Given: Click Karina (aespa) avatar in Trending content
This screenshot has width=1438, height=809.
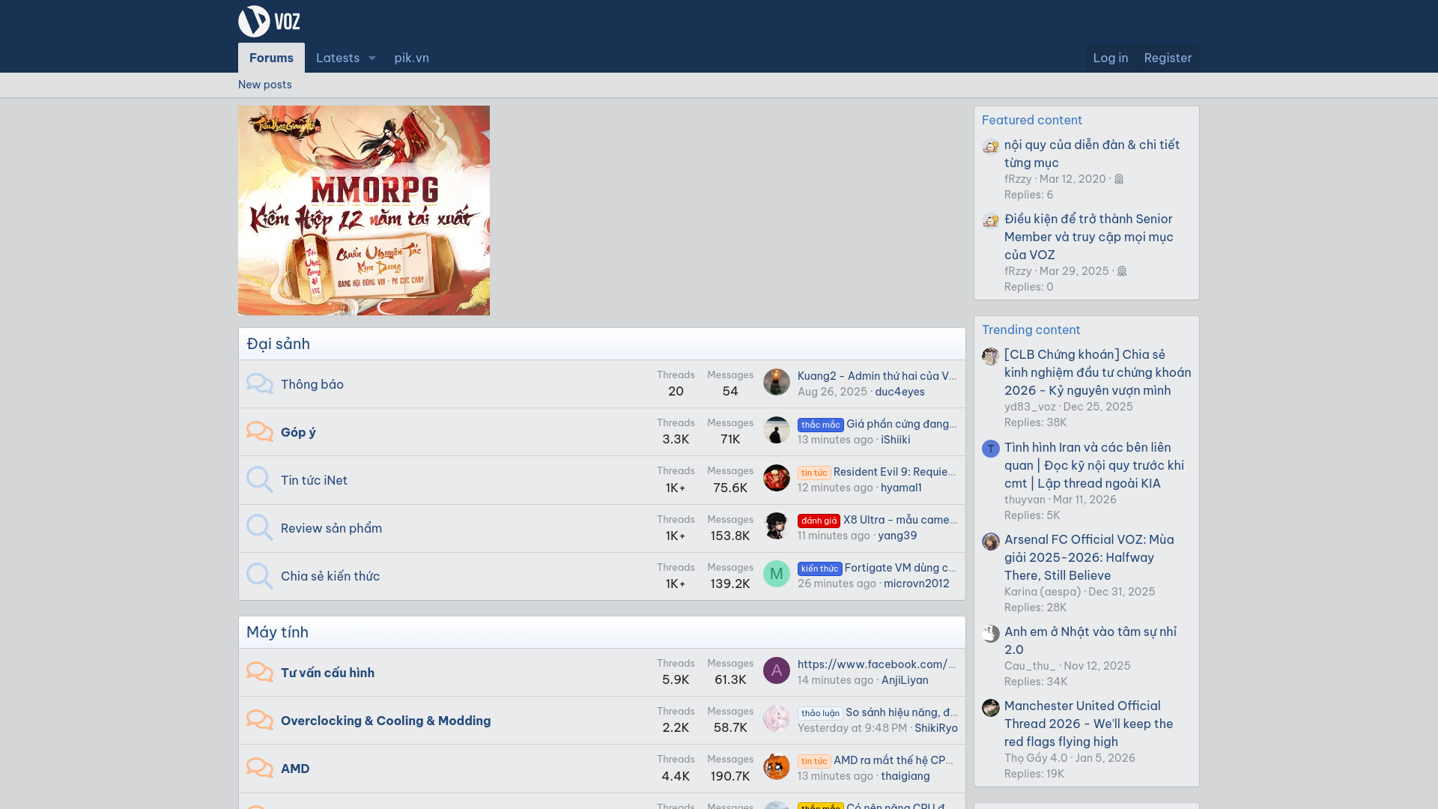Looking at the screenshot, I should pos(991,541).
